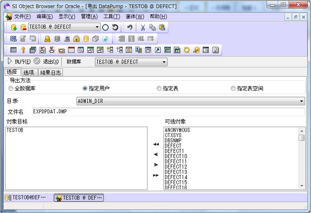Click the commit circle icon
311x213 pixels.
[x=105, y=27]
